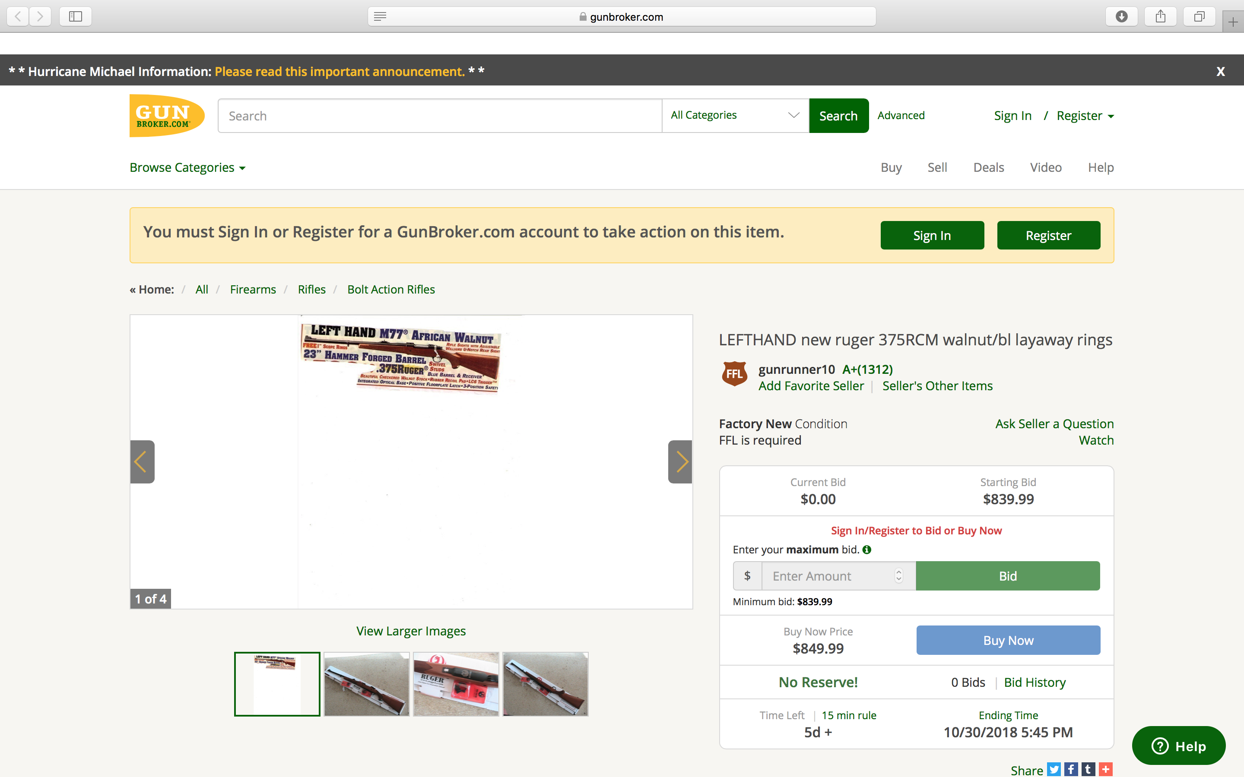Click the green Bid button

pyautogui.click(x=1008, y=575)
